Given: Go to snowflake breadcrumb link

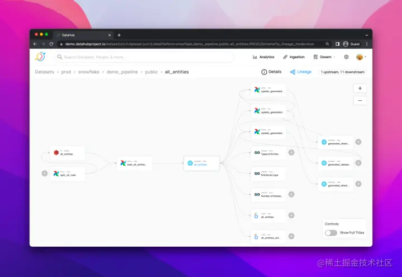Looking at the screenshot, I should coord(89,72).
